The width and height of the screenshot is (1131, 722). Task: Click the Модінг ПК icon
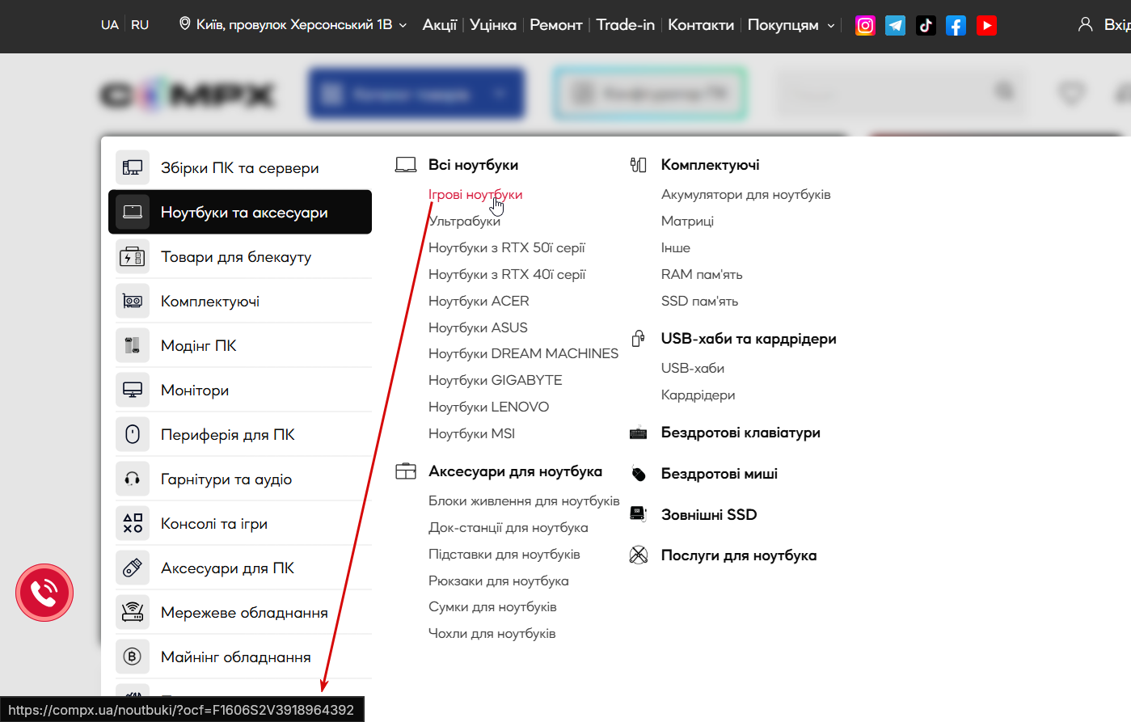[x=133, y=346]
